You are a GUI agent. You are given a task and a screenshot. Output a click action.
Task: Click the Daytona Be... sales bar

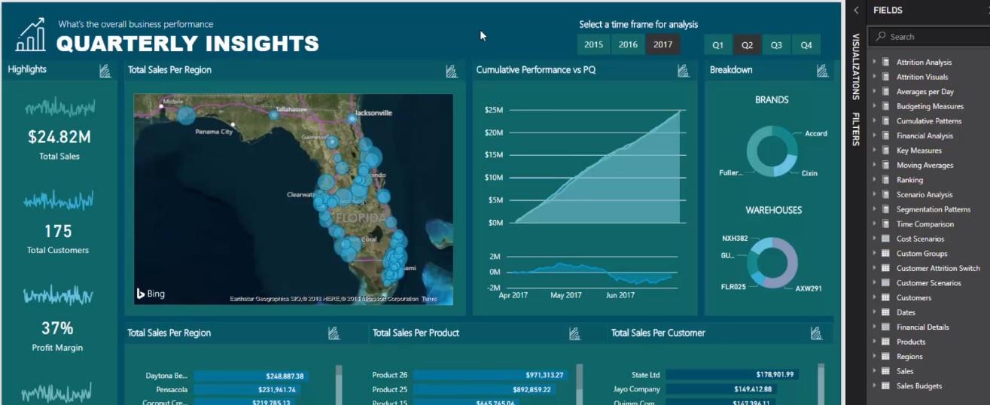point(251,376)
